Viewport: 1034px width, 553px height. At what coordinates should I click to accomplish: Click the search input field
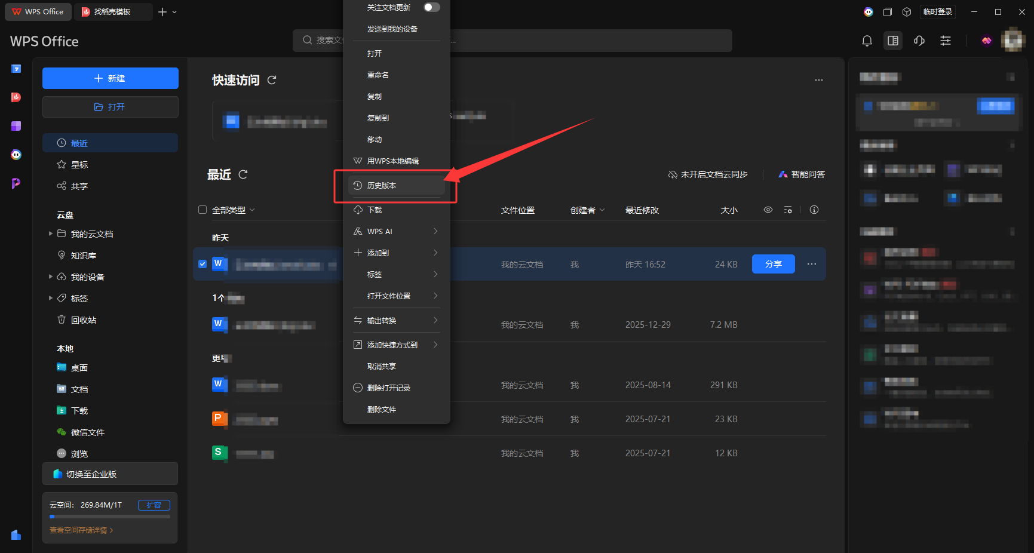click(323, 40)
